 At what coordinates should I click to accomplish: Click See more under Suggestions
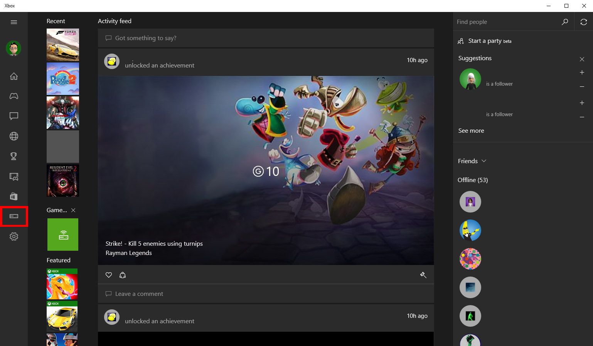(471, 130)
